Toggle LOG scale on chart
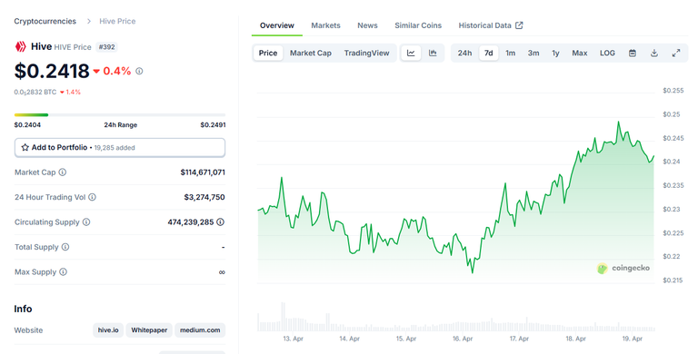698x354 pixels. (607, 53)
